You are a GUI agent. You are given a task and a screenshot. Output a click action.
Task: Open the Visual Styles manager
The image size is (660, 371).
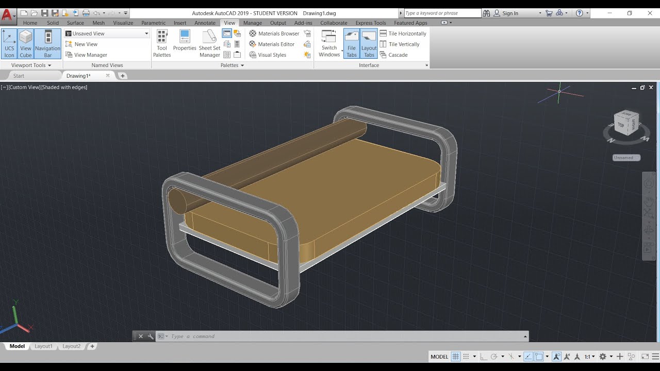[x=267, y=55]
